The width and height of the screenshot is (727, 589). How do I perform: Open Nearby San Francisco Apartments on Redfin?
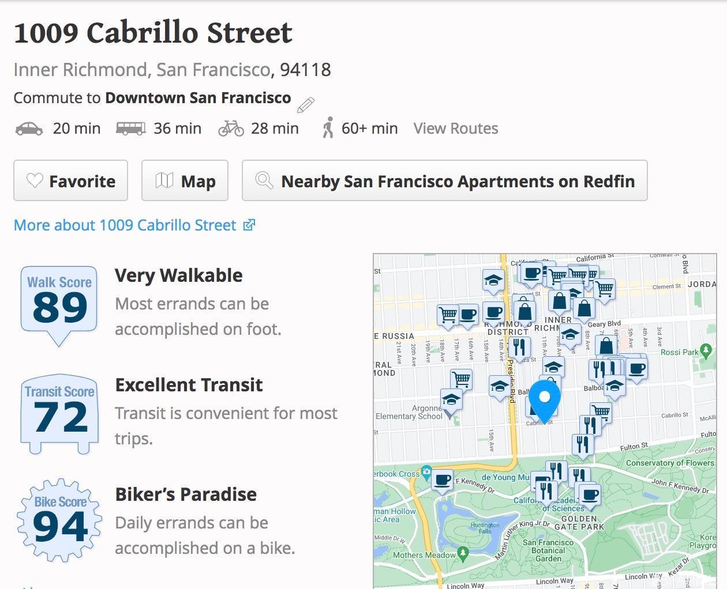coord(444,181)
